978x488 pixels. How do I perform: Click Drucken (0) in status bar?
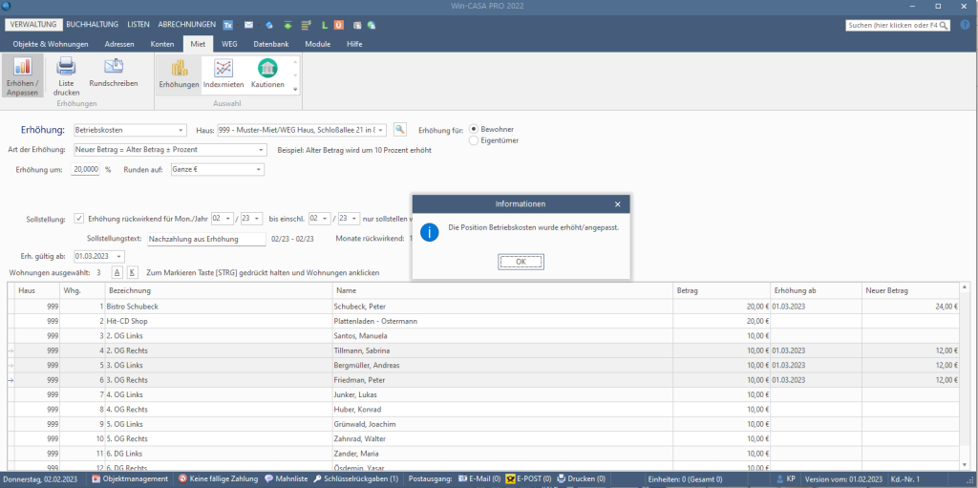582,478
